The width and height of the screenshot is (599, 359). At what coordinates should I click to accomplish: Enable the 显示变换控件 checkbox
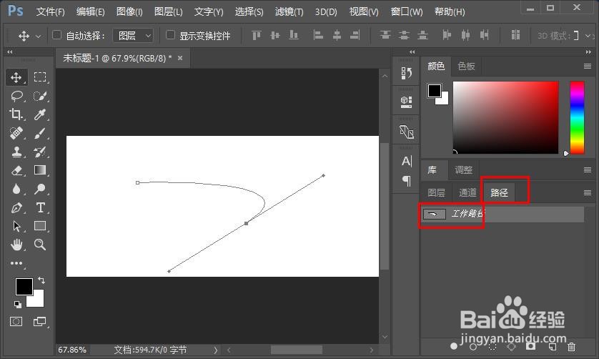click(170, 35)
